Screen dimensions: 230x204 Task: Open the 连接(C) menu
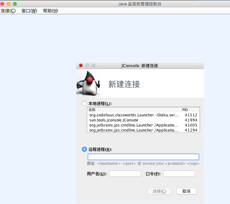[8, 11]
